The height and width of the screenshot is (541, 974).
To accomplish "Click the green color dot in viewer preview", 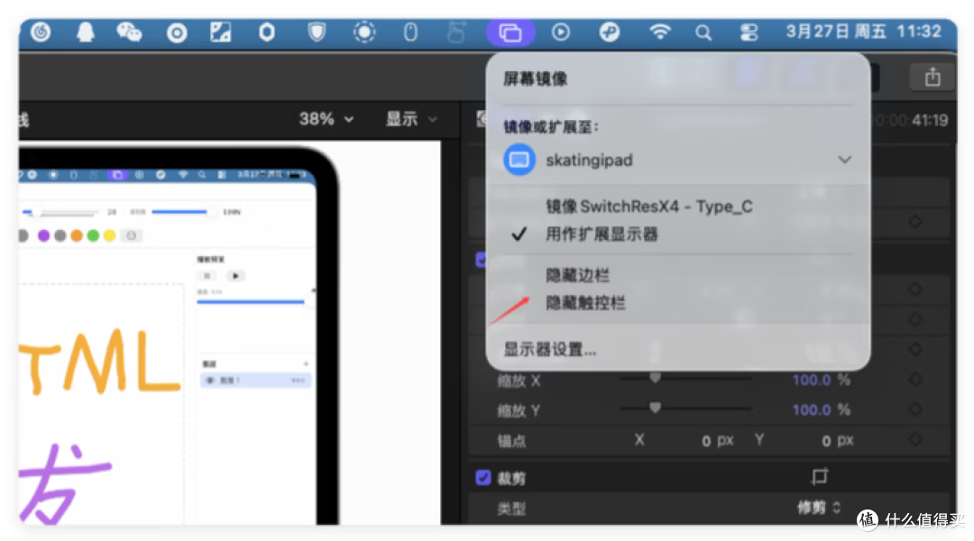I will (93, 235).
